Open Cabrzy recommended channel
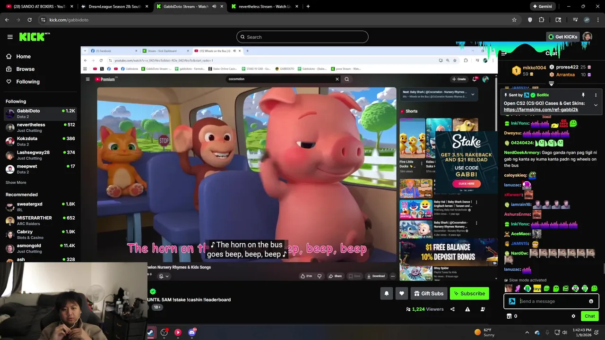605x340 pixels. click(40, 234)
